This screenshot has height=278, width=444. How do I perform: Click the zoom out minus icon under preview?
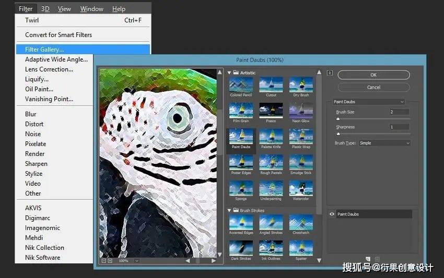(103, 260)
